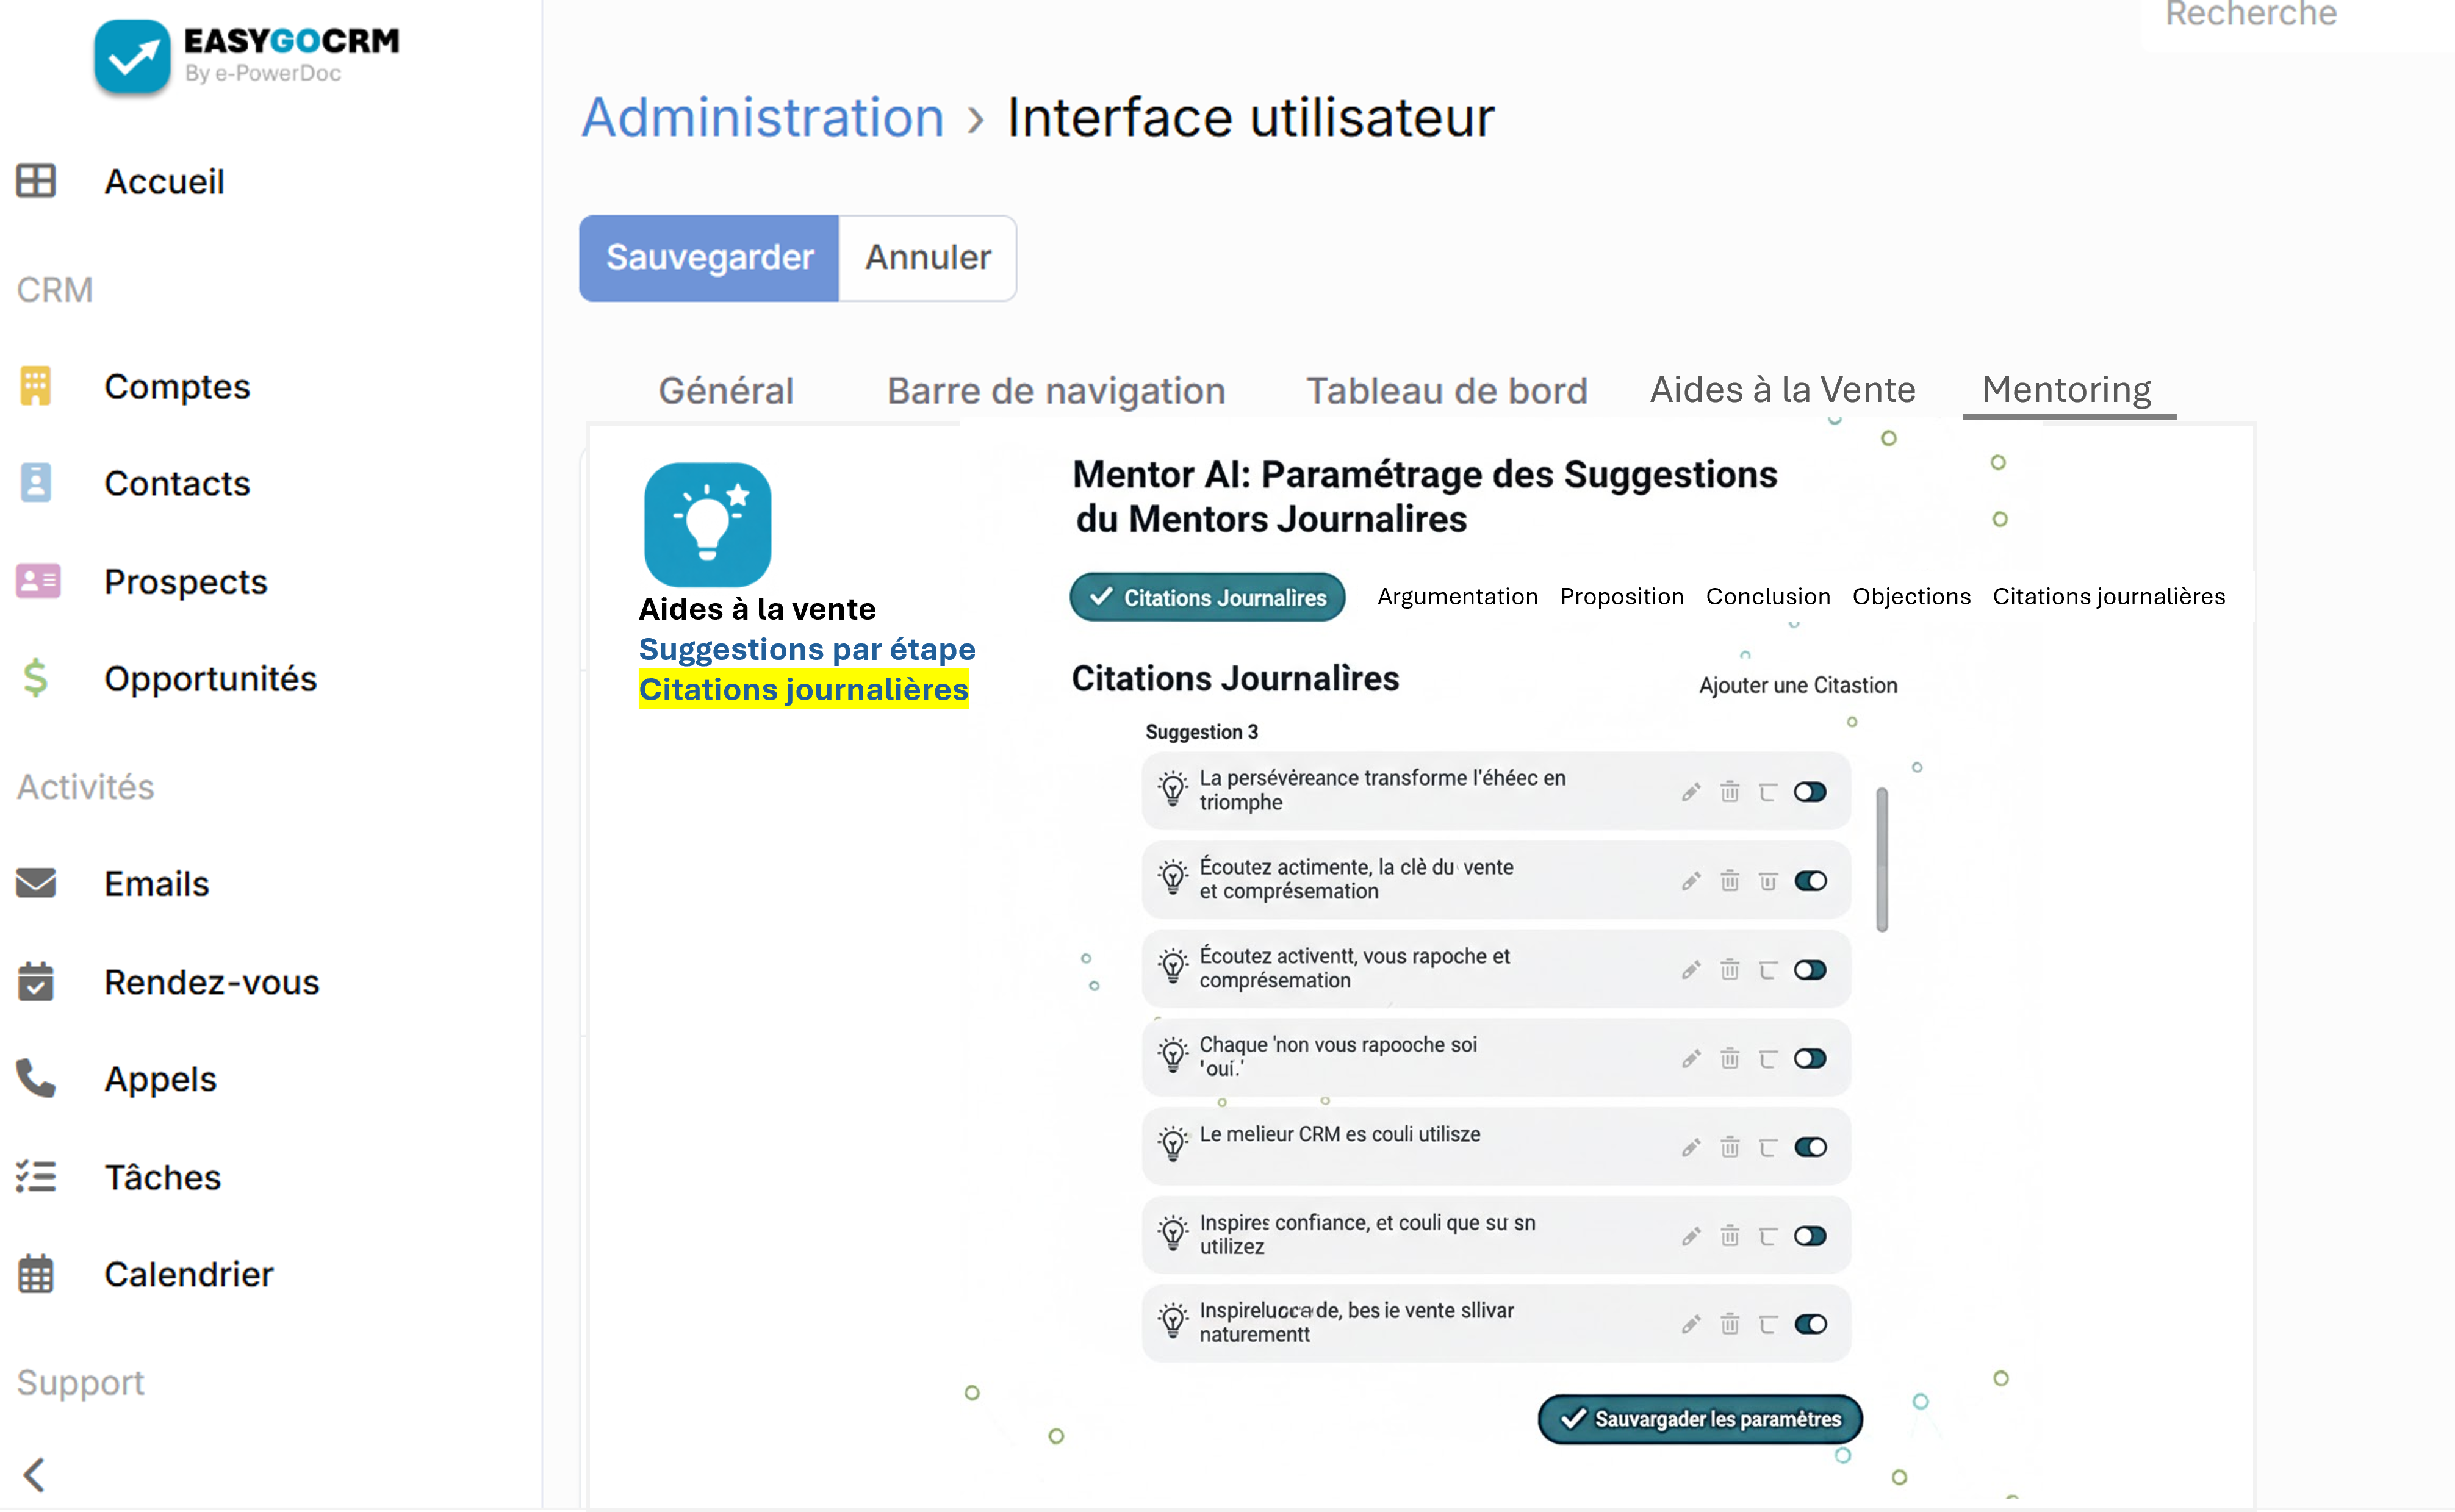2455x1512 pixels.
Task: Toggle the persévérance citation switch
Action: click(1809, 792)
